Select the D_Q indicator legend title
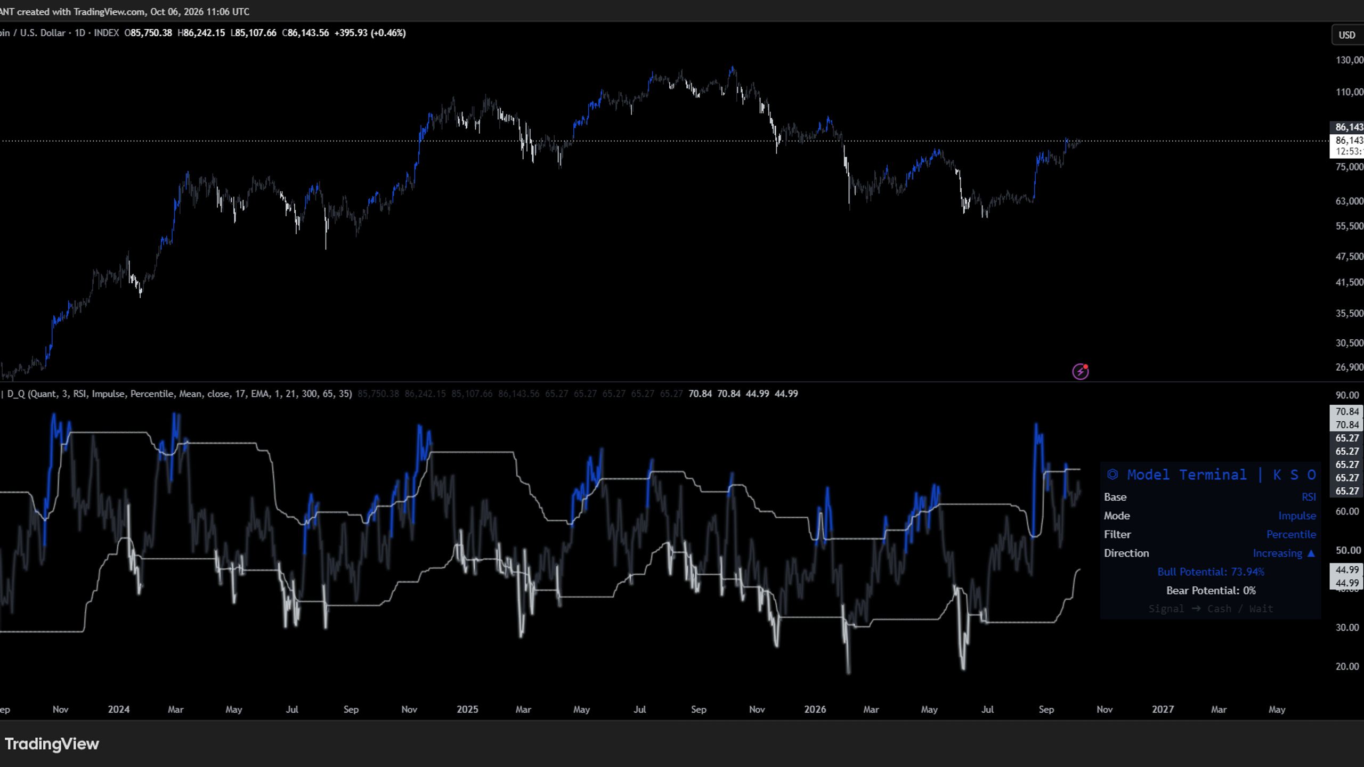Viewport: 1364px width, 767px height. [179, 394]
